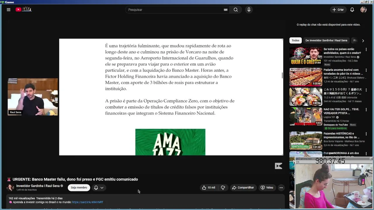374x210 pixels.
Task: Close the camera overlay window
Action: (371, 159)
